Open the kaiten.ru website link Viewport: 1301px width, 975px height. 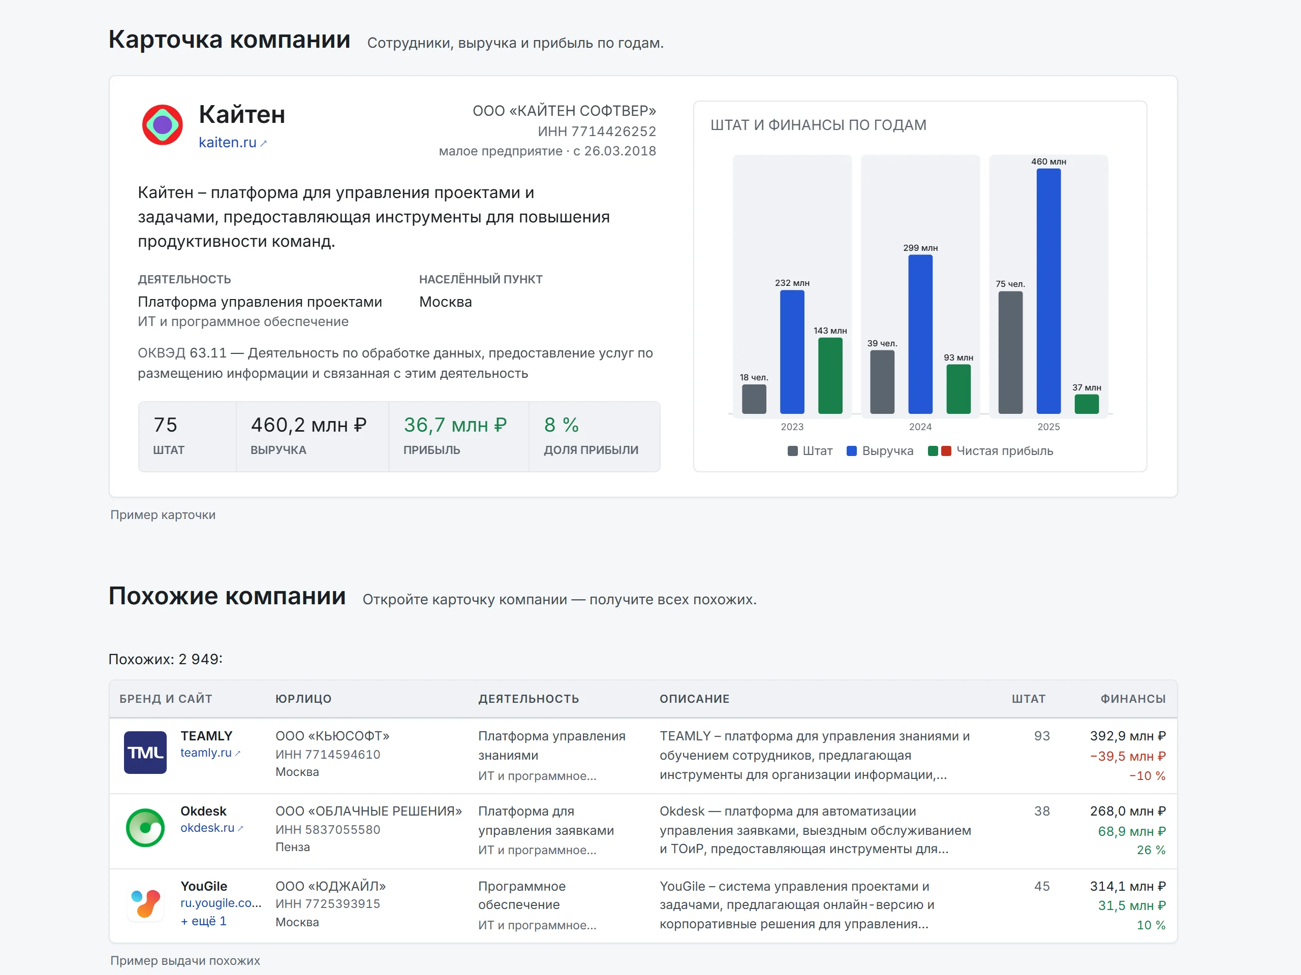coord(232,143)
